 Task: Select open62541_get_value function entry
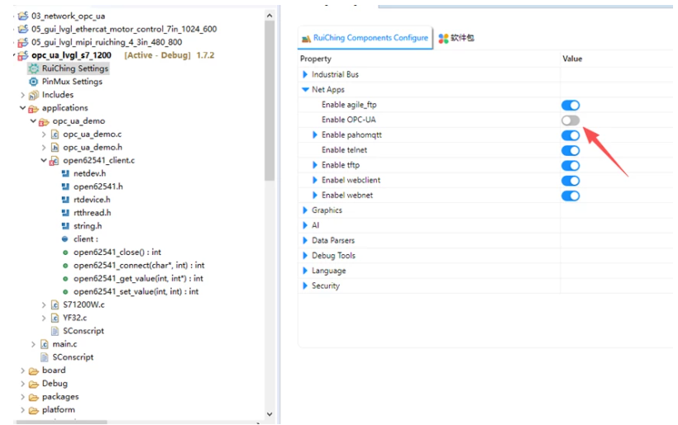tap(138, 279)
